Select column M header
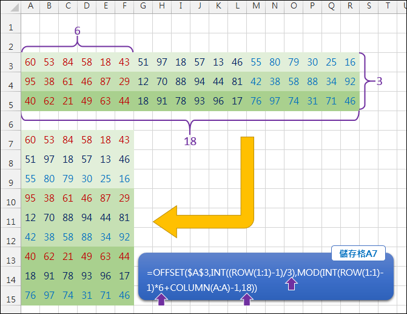 256,6
